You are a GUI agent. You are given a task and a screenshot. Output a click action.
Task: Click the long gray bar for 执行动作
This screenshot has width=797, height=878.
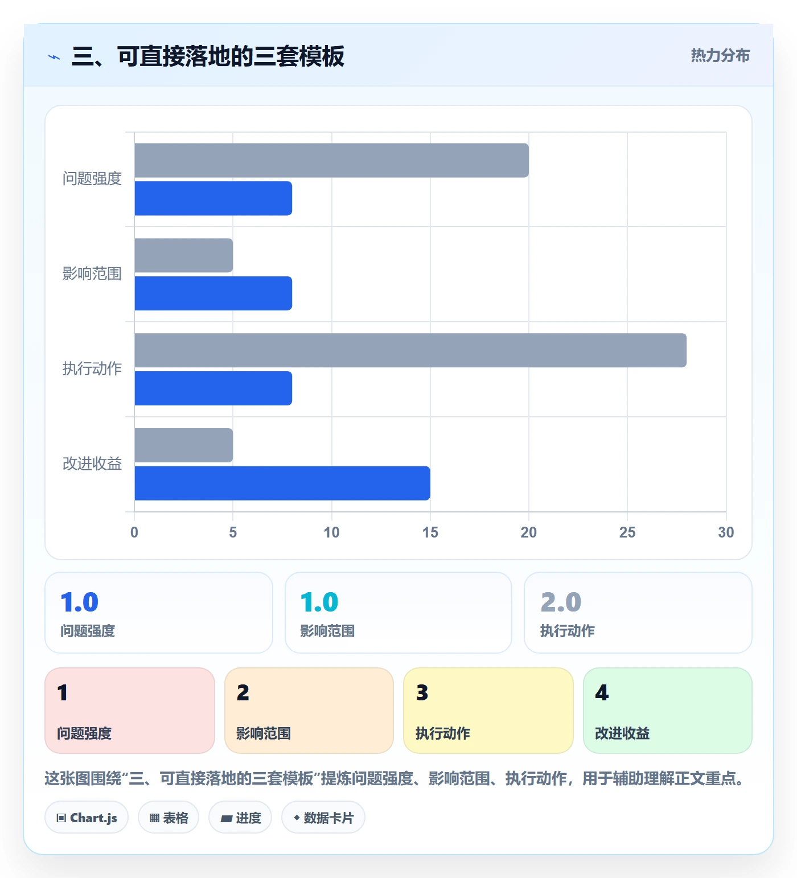point(410,351)
